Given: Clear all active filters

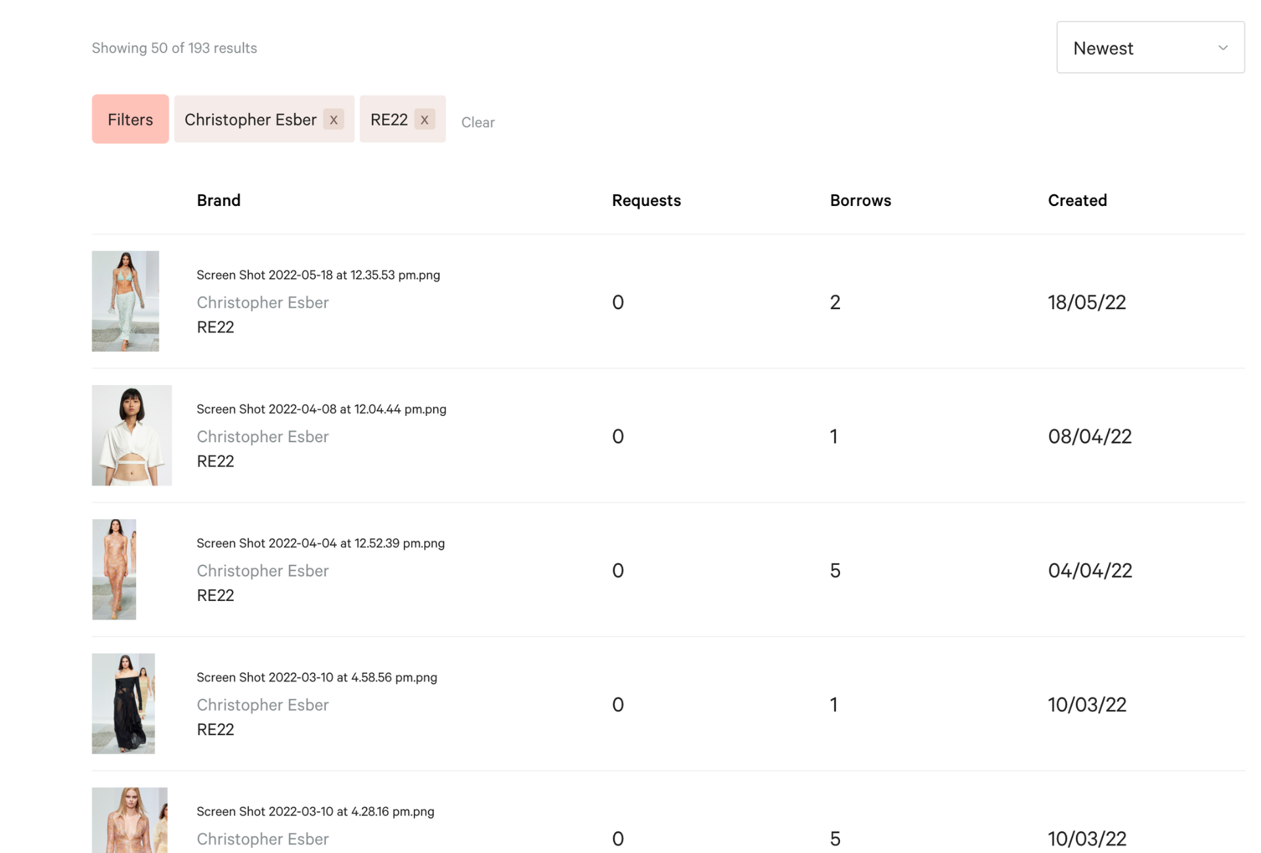Looking at the screenshot, I should tap(478, 122).
